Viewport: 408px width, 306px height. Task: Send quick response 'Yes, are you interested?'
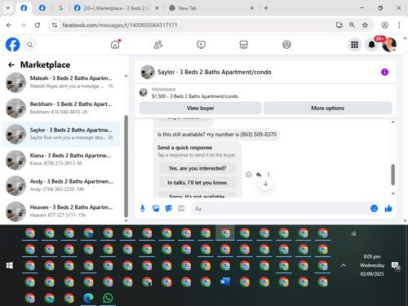tap(197, 168)
